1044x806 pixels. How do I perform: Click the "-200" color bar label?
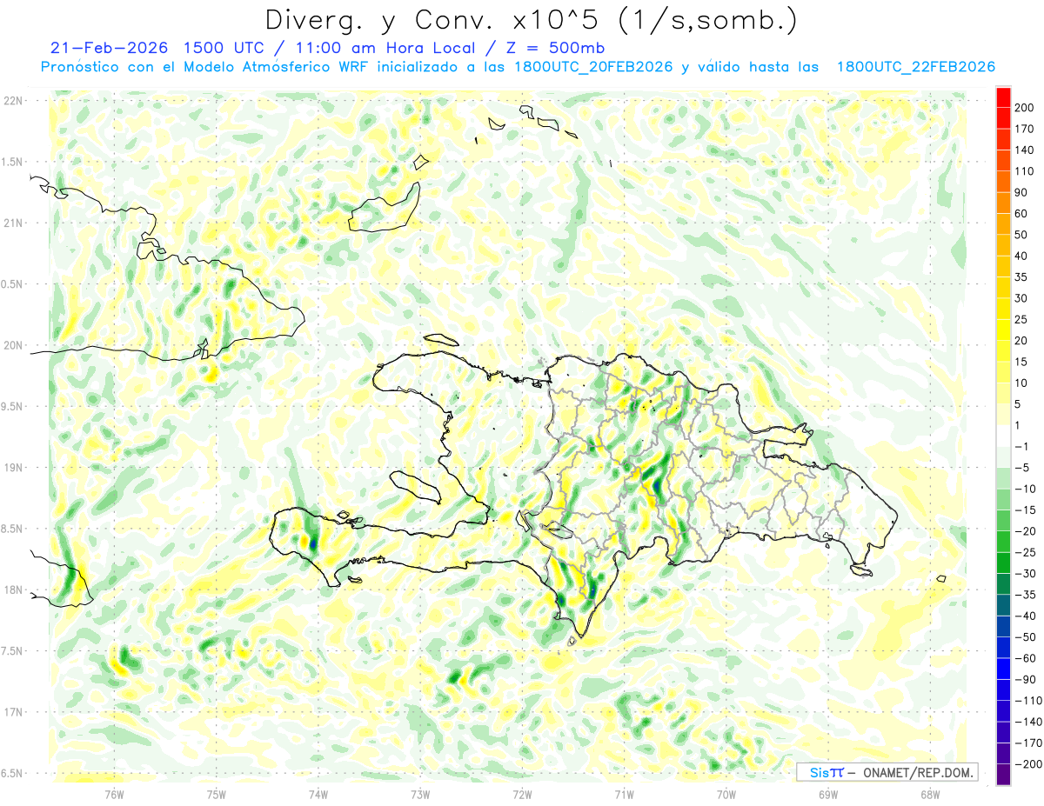[x=1027, y=763]
